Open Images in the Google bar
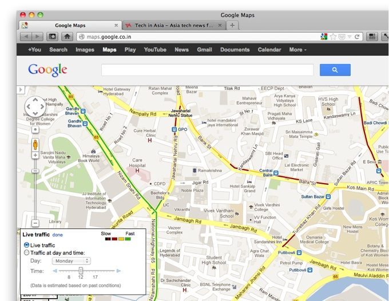The width and height of the screenshot is (389, 301). pos(85,50)
